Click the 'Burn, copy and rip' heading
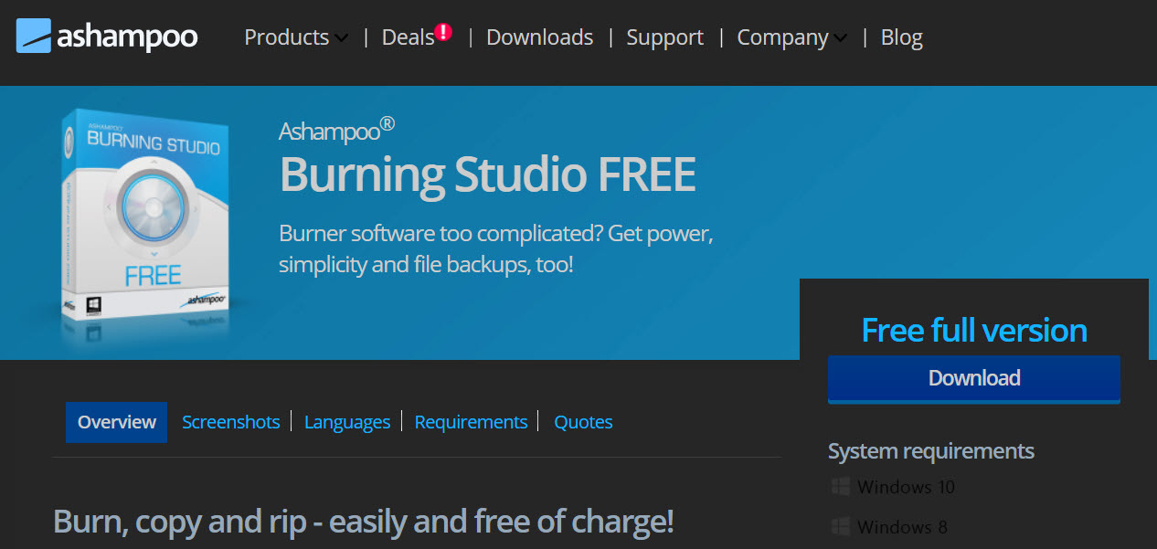 click(364, 522)
